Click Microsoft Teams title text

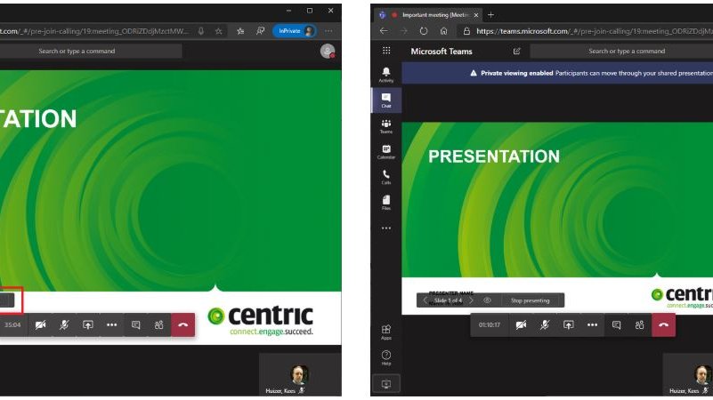click(x=442, y=52)
